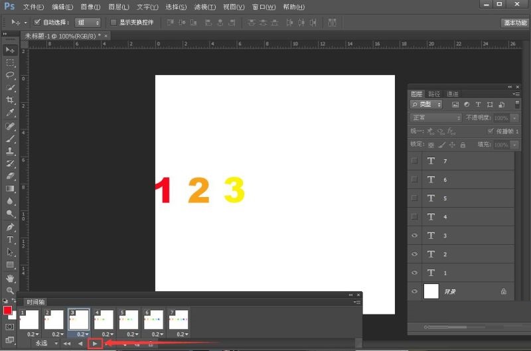The image size is (531, 351).
Task: Select the Zoom tool in toolbar
Action: pos(11,291)
